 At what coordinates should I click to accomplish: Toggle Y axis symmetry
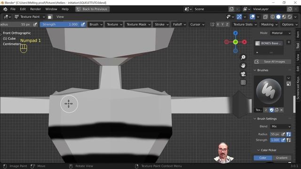222,24
